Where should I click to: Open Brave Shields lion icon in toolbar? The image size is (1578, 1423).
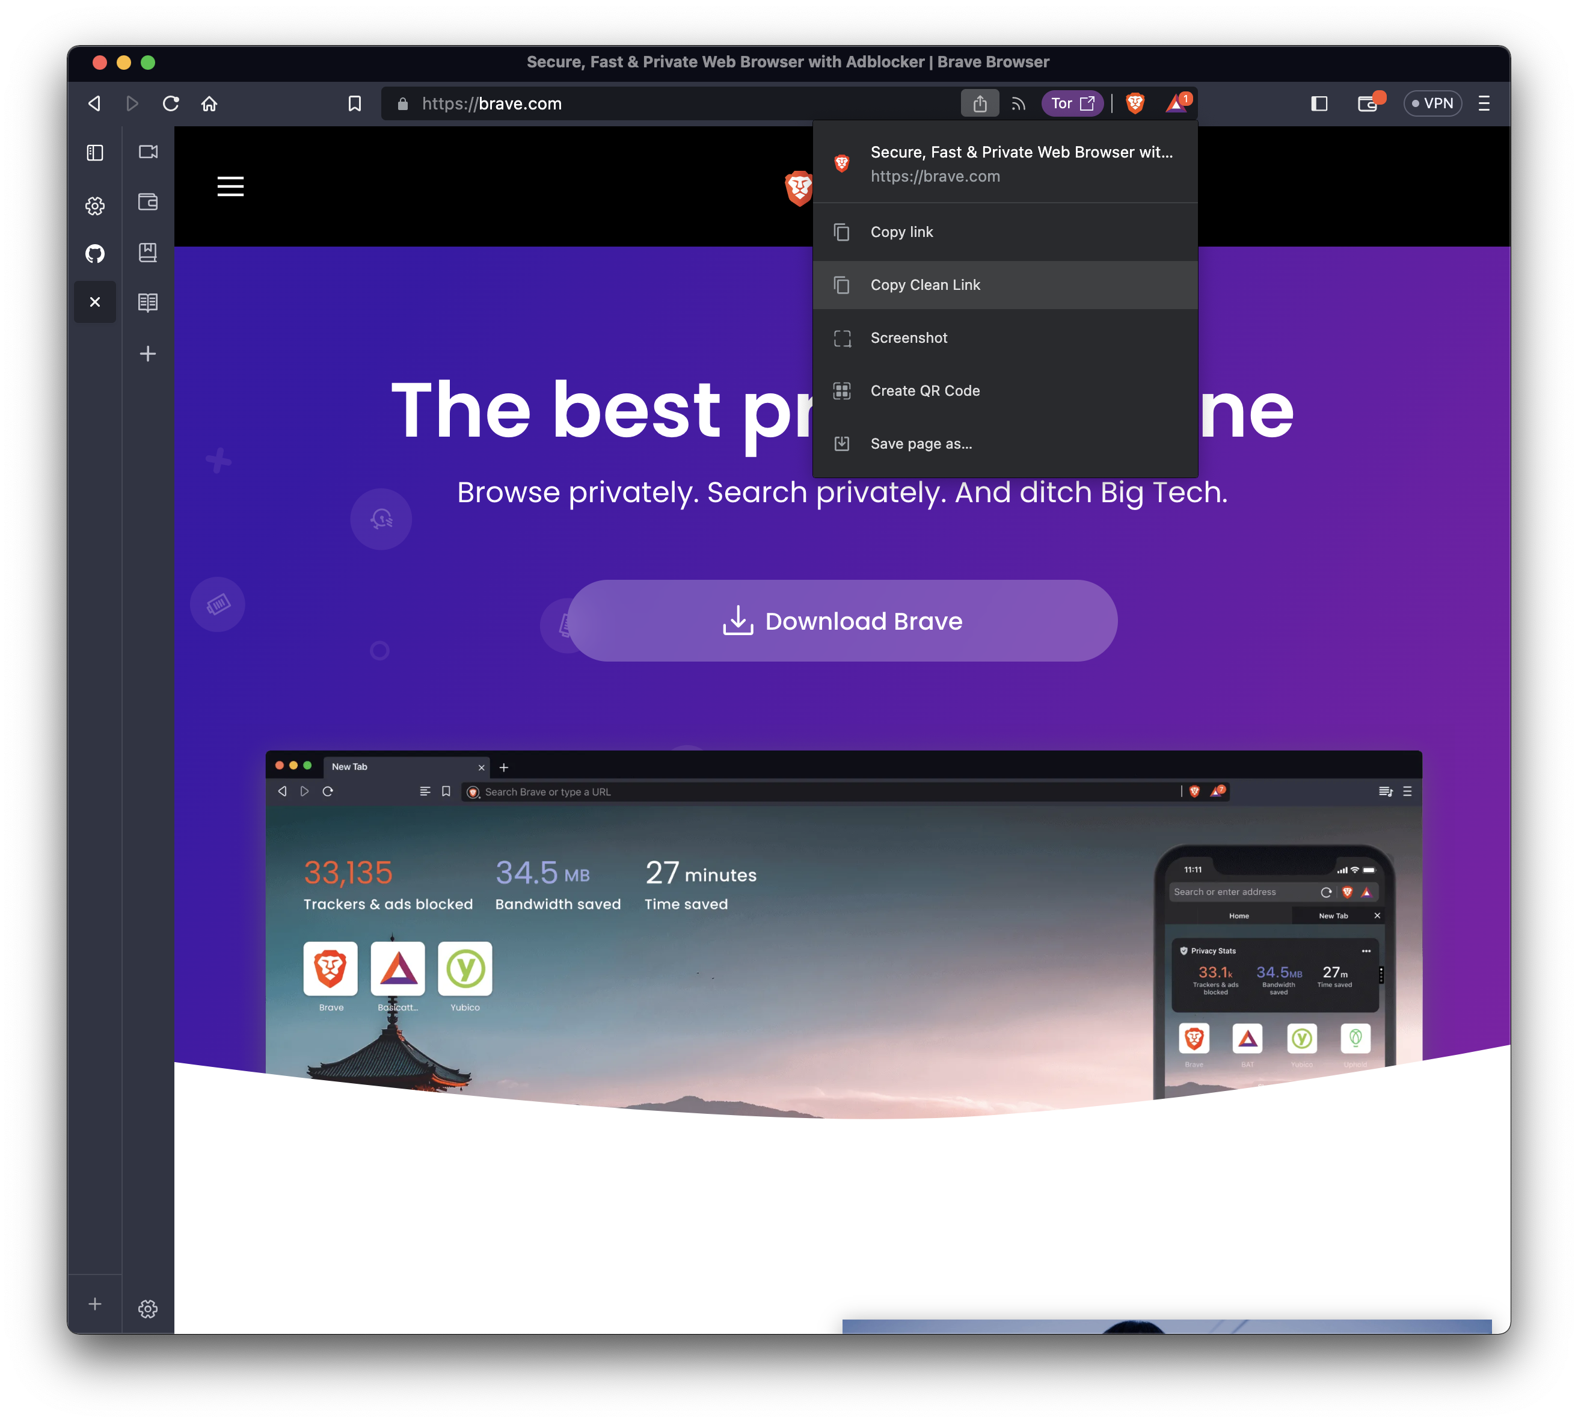click(x=1135, y=103)
